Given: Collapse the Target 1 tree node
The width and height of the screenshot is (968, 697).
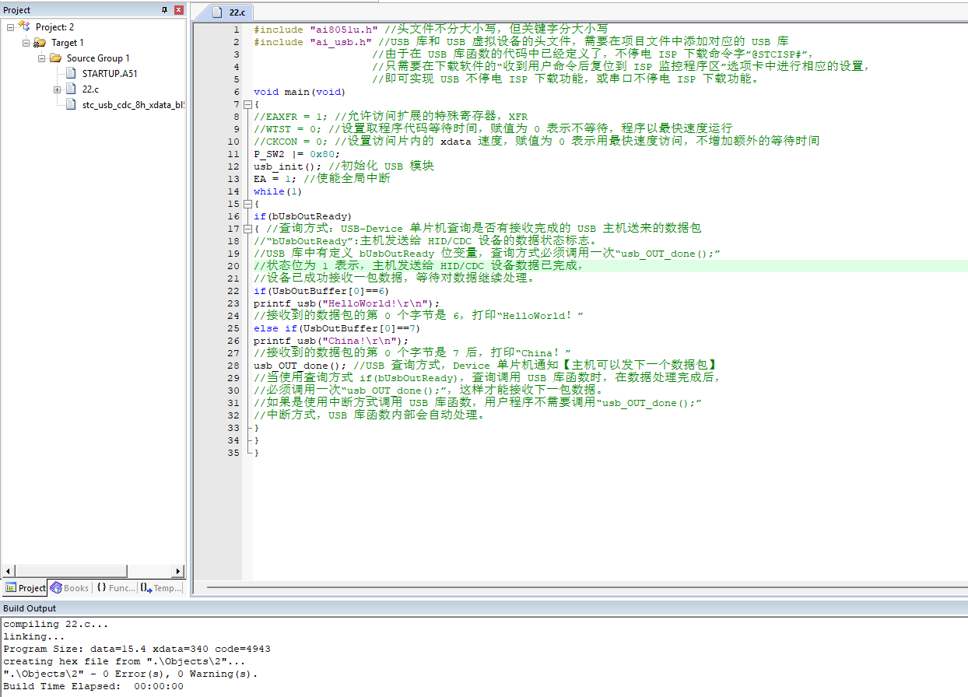Looking at the screenshot, I should point(26,43).
